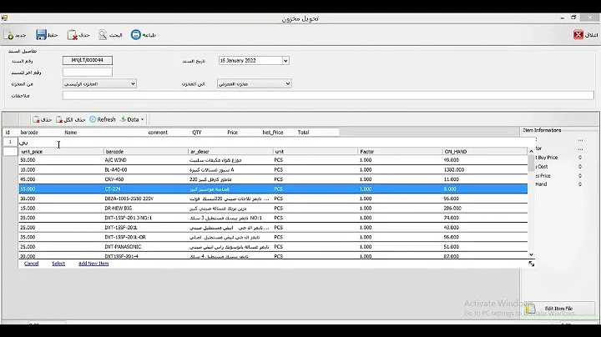Open the document date dropdown arrow

(285, 61)
